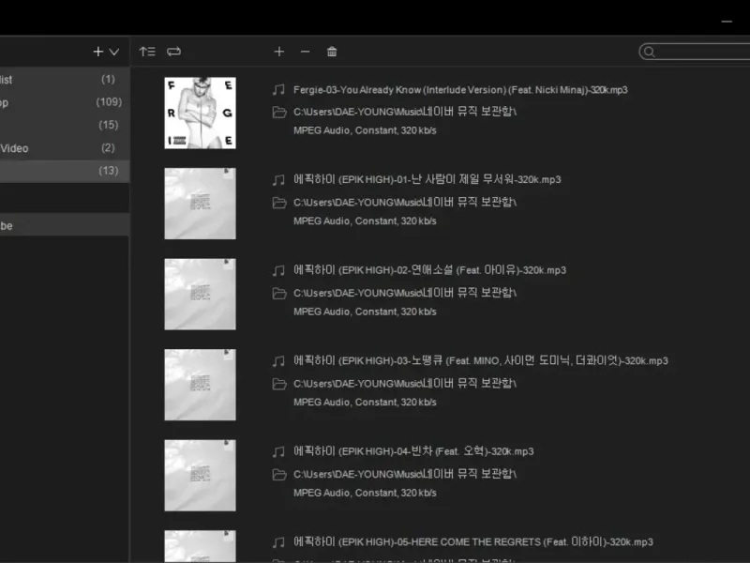Click the album thumbnail for EPIK HIGH track 01

200,204
